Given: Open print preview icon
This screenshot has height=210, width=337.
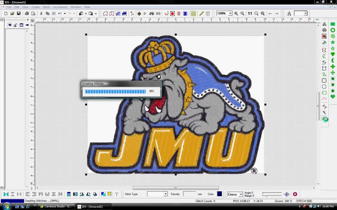Looking at the screenshot, I should (33, 13).
